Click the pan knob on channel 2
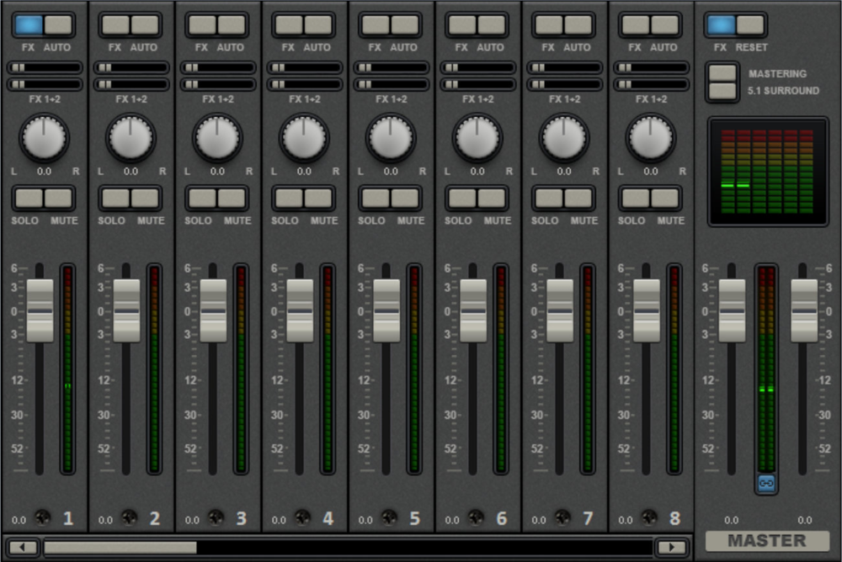Screen dimensions: 842x562 pos(131,138)
